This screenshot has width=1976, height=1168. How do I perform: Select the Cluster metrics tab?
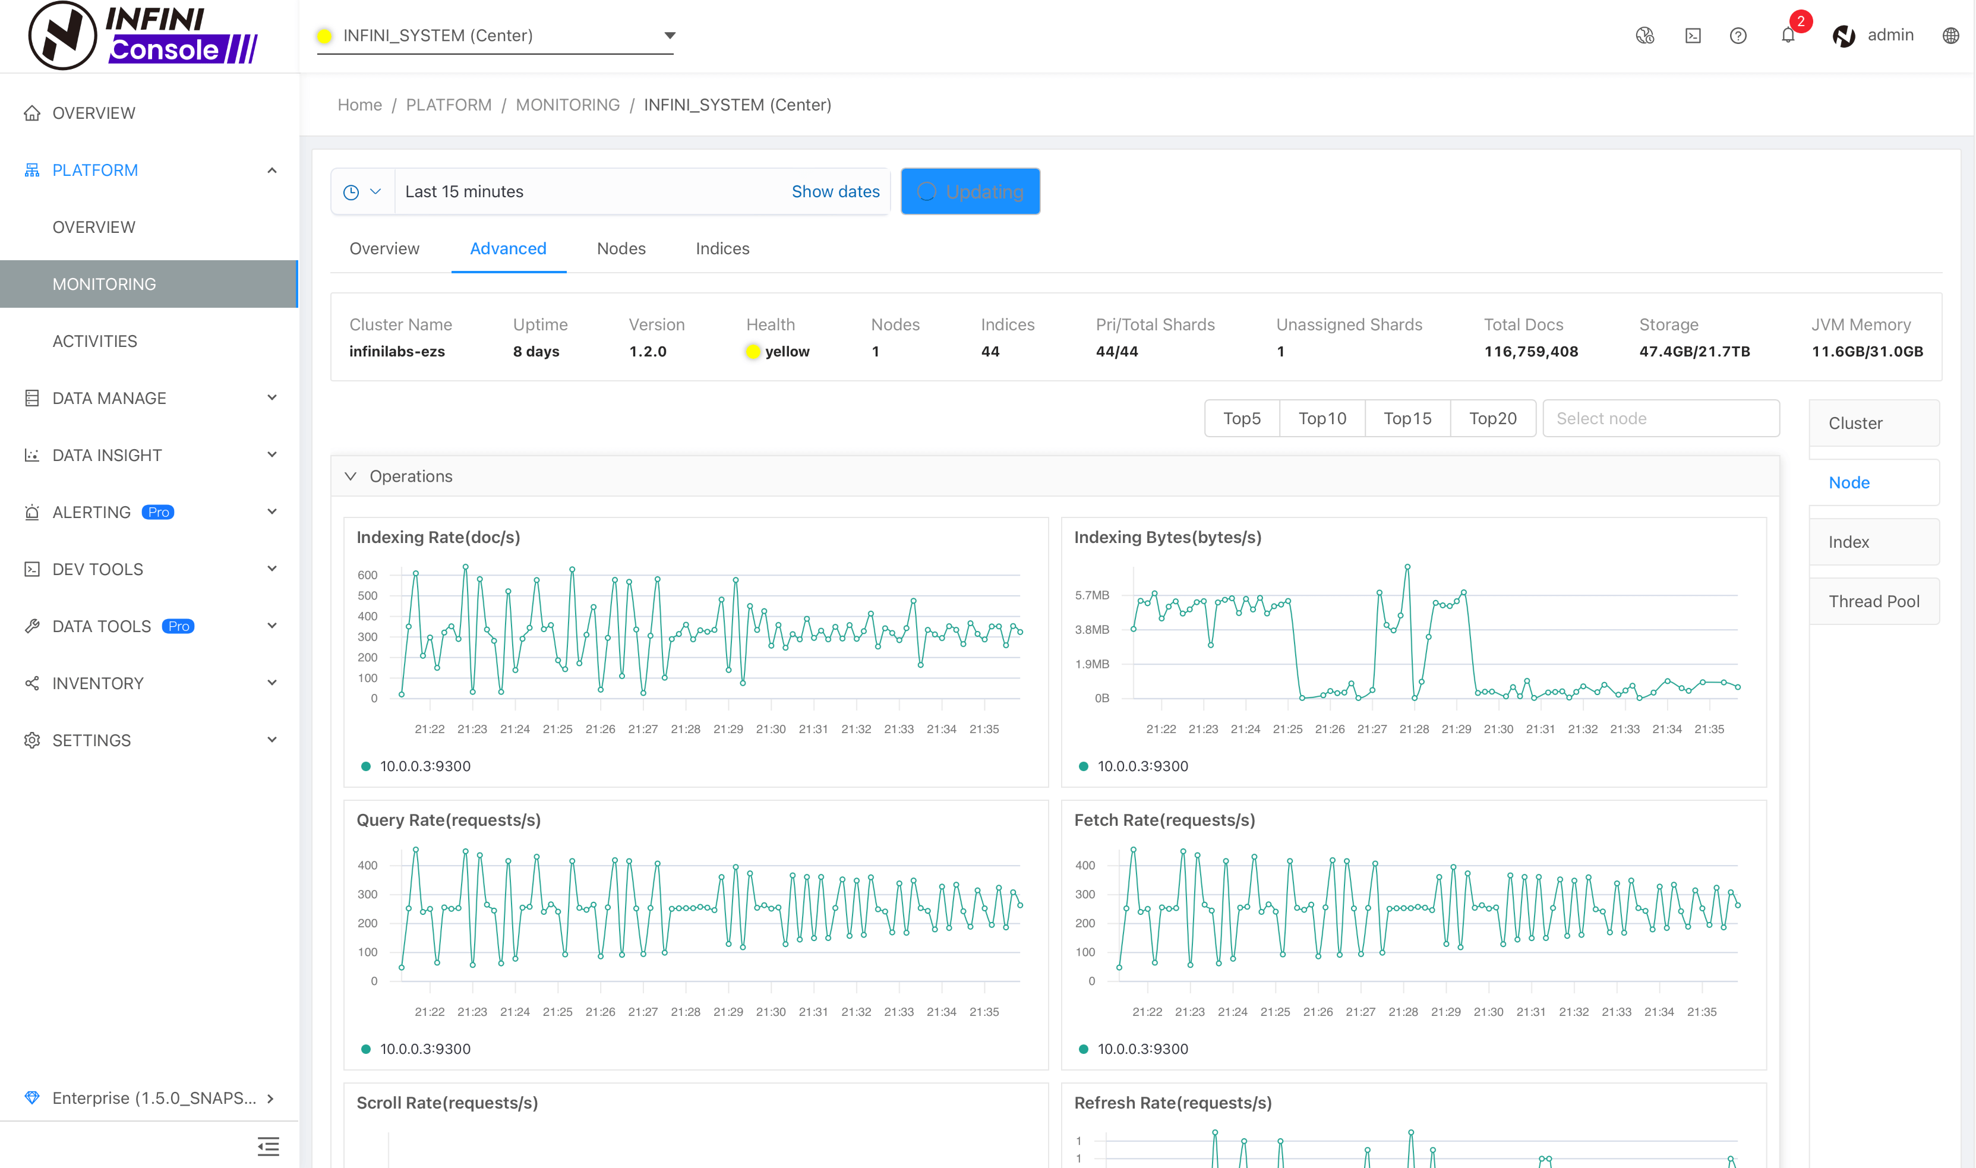(1874, 424)
